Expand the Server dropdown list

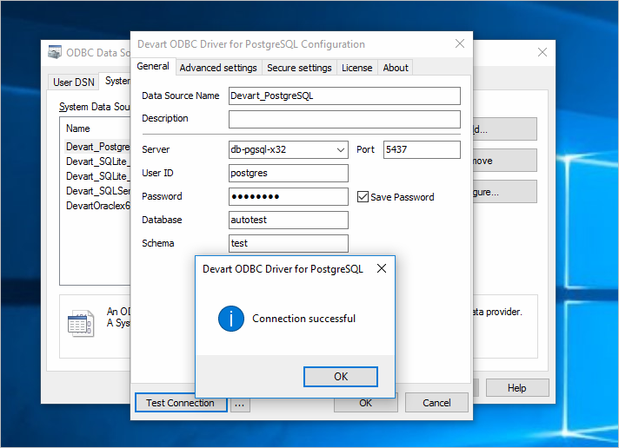point(340,150)
